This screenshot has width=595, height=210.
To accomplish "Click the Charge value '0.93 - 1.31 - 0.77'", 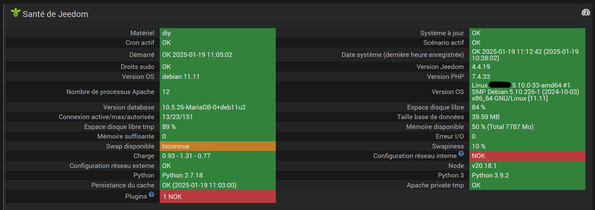I will point(186,156).
